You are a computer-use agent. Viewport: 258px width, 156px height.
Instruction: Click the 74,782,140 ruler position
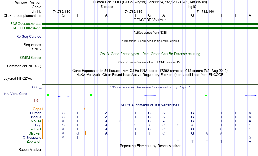(205, 11)
